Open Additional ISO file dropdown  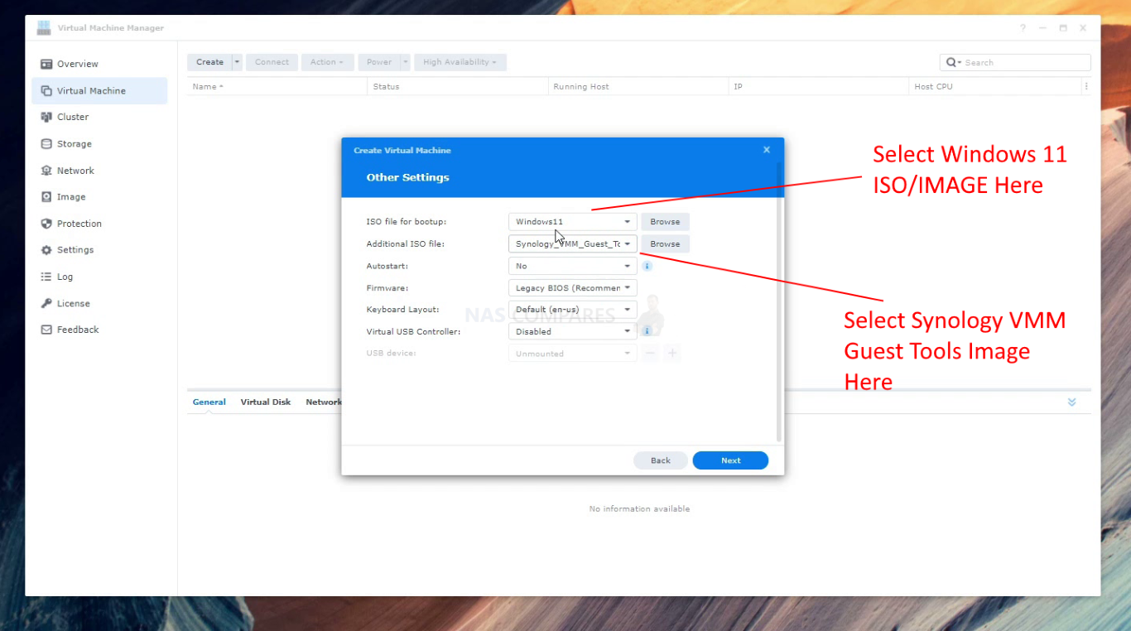click(x=572, y=244)
